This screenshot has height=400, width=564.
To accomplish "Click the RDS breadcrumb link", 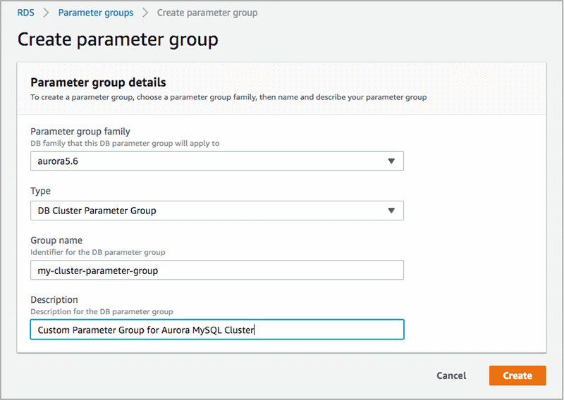I will 27,13.
